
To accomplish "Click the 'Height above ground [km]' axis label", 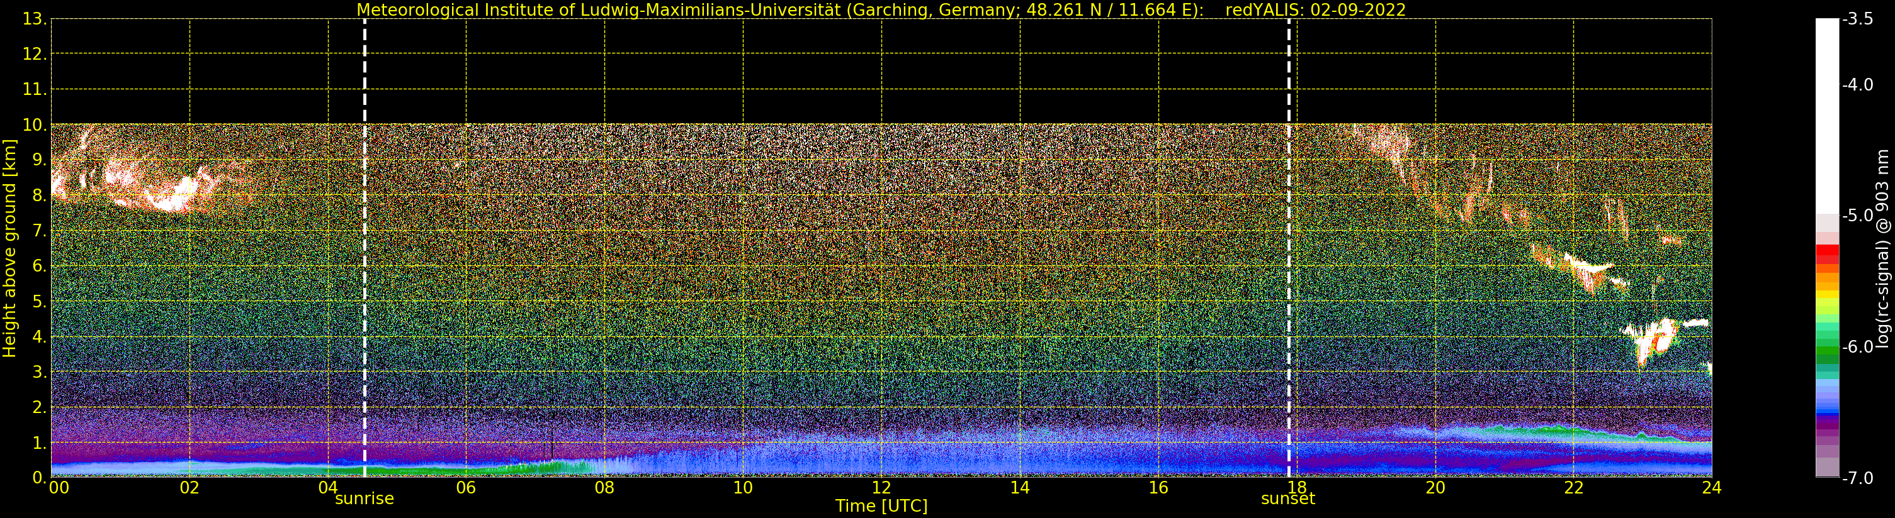I will pyautogui.click(x=9, y=248).
